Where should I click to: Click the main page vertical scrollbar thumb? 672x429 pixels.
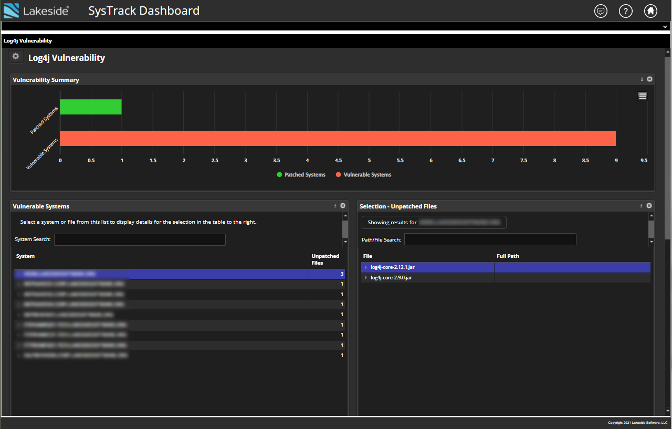[x=668, y=147]
